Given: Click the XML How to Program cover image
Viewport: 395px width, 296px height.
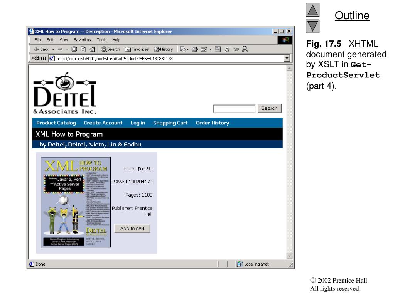Looking at the screenshot, I should click(x=76, y=202).
